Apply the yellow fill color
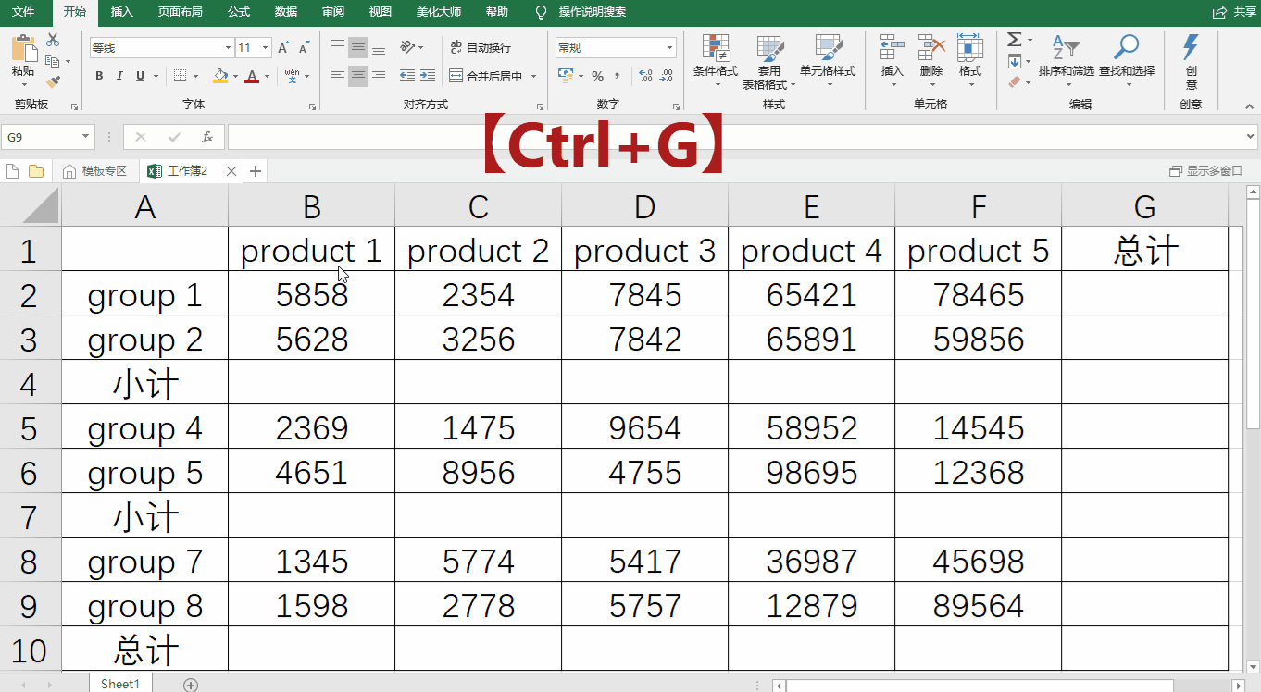The height and width of the screenshot is (692, 1261). pos(219,76)
